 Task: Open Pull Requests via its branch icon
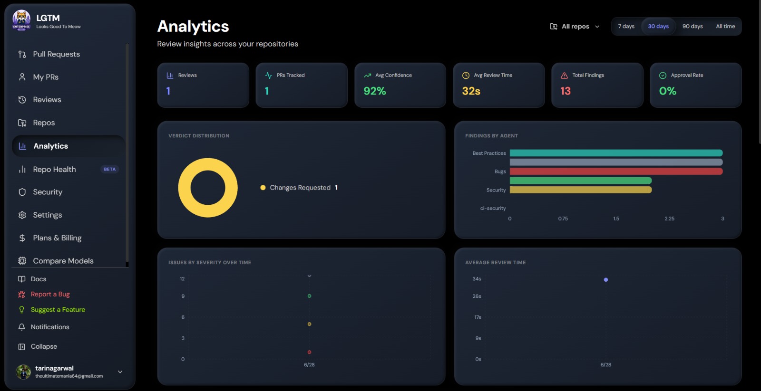[x=22, y=54]
